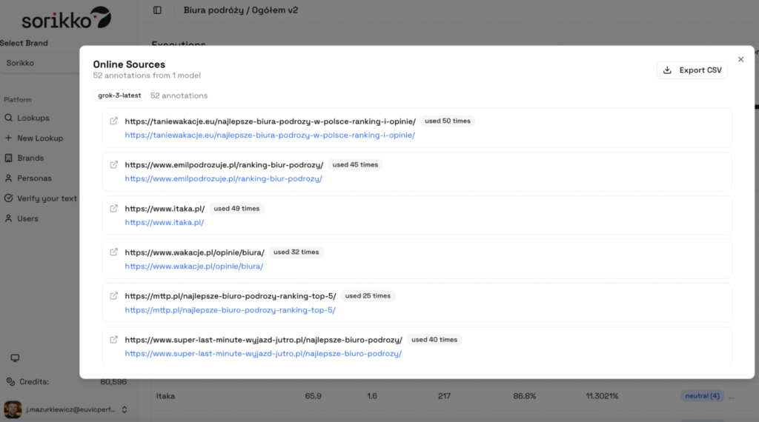Go to Lookups in the sidebar
Image resolution: width=759 pixels, height=422 pixels.
pos(33,118)
